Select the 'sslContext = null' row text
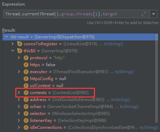The height and width of the screenshot is (132, 160). pos(47,86)
